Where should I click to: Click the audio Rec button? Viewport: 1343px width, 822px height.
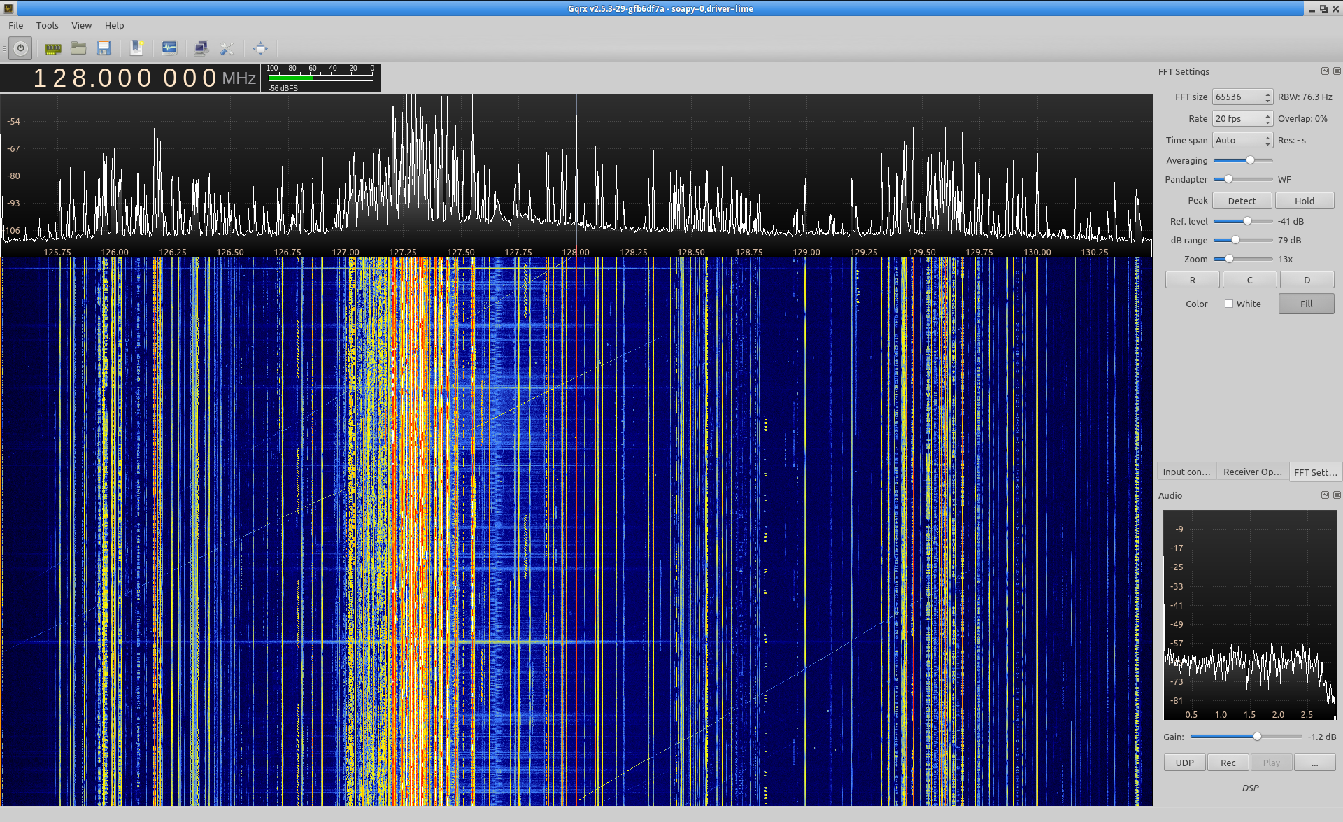1228,763
